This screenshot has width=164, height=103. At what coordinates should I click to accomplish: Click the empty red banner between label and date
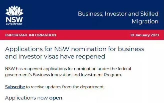click(93, 35)
